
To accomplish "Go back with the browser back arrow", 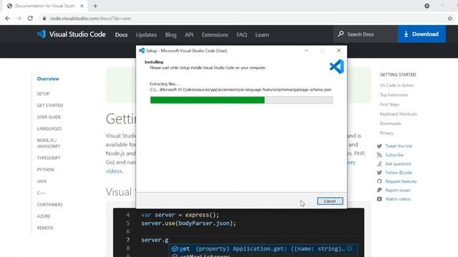I will click(x=8, y=19).
